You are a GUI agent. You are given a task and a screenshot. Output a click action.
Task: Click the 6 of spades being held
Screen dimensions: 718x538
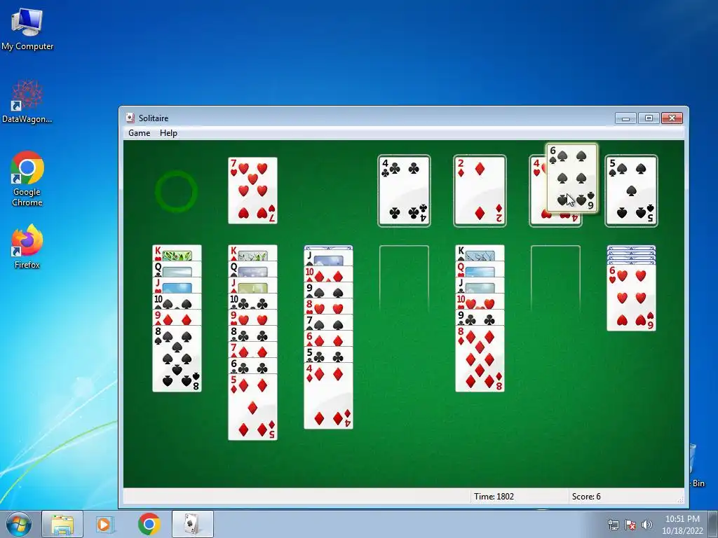tap(572, 178)
